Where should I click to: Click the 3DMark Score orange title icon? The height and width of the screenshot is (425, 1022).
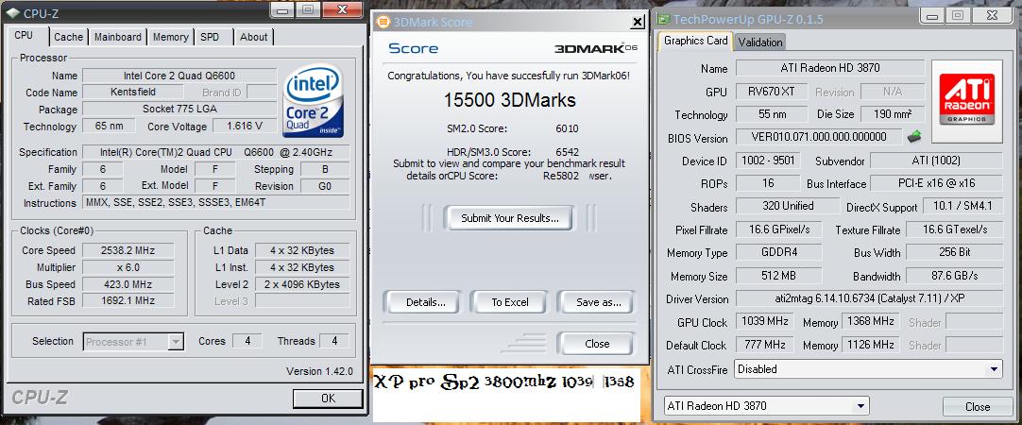tap(383, 22)
